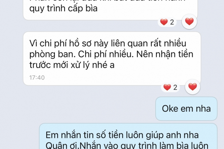Select the blue message "Em nhắn tin số tiền"
The width and height of the screenshot is (224, 149).
[128, 136]
